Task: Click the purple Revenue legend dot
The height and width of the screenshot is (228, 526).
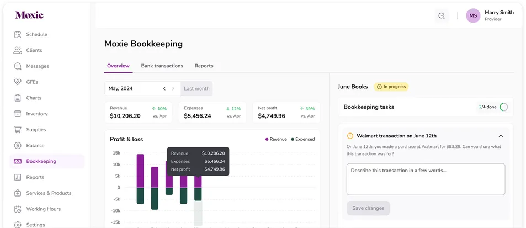Action: pos(267,139)
